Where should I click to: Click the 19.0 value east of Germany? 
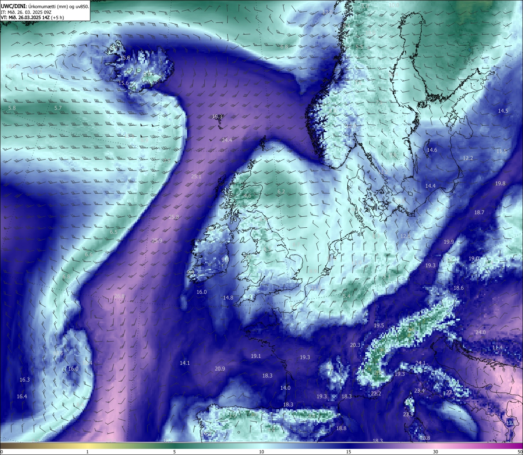coord(474,259)
